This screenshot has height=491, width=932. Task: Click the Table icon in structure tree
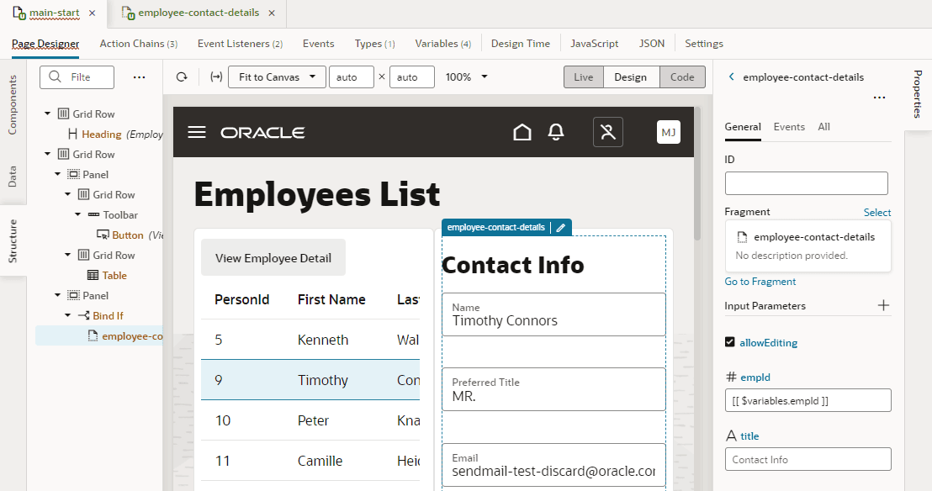pyautogui.click(x=93, y=275)
